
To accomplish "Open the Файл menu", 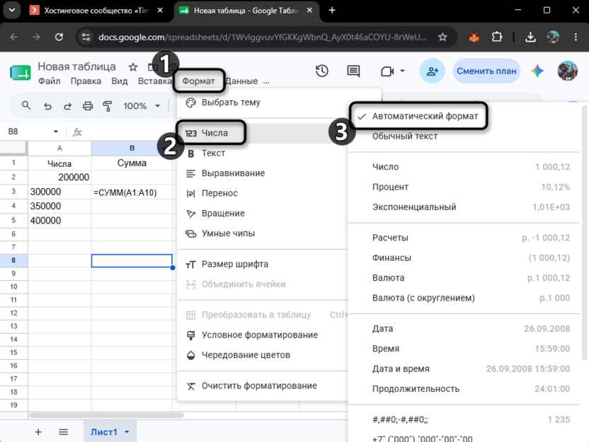I will [x=50, y=81].
